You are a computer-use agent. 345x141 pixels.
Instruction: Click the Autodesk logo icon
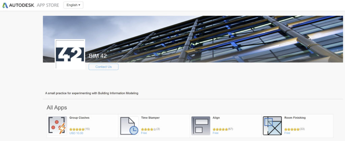[5, 5]
